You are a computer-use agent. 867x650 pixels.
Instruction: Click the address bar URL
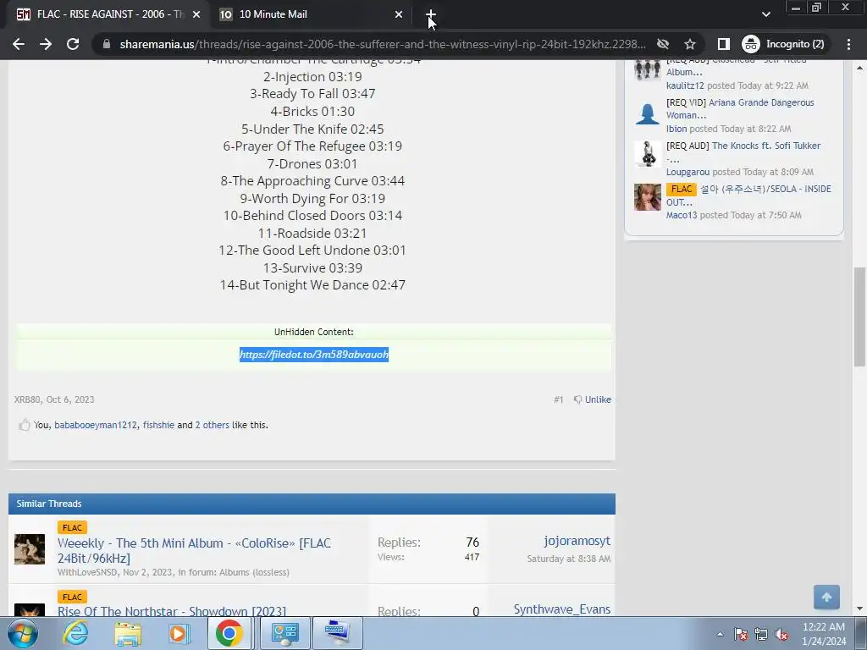coord(382,44)
